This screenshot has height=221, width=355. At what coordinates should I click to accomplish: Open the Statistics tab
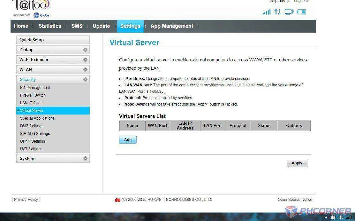click(x=50, y=26)
